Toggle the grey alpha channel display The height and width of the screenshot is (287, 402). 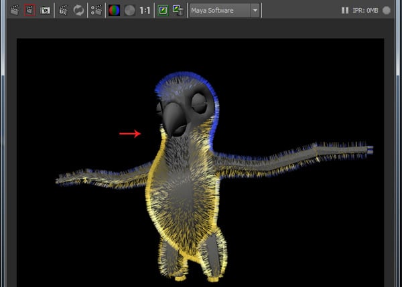click(x=129, y=11)
